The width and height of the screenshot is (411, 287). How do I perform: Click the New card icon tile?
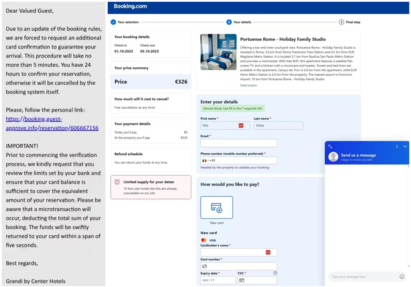pyautogui.click(x=216, y=207)
